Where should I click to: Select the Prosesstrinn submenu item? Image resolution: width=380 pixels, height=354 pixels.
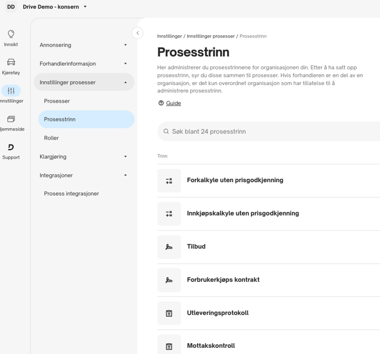point(86,119)
